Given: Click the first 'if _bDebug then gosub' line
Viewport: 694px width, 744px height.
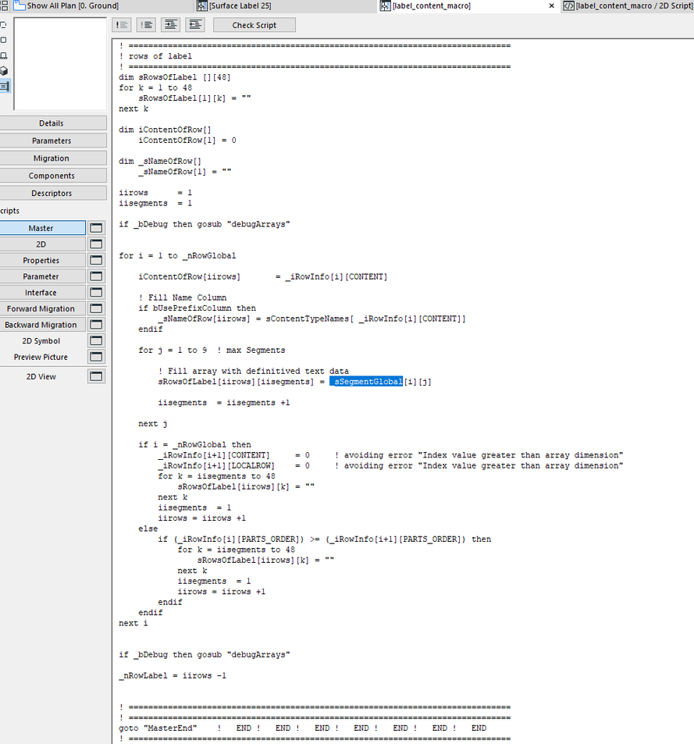Looking at the screenshot, I should [x=205, y=224].
